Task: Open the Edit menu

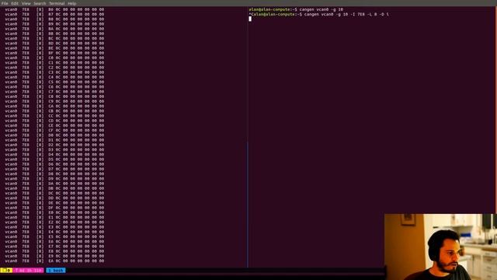Action: [x=15, y=3]
